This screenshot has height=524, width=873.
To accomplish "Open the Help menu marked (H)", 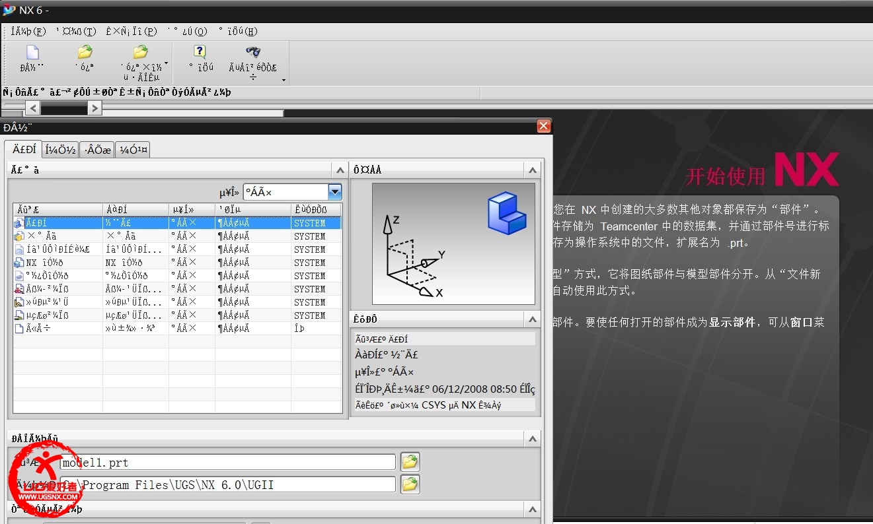I will click(x=238, y=31).
